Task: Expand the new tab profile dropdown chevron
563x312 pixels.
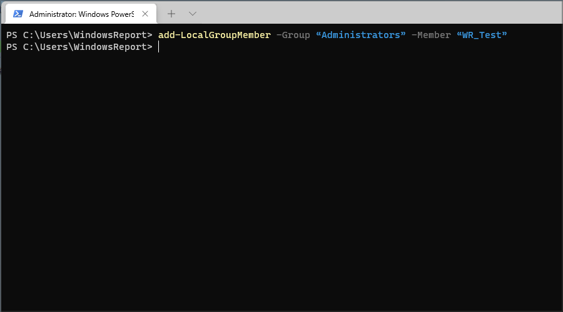Action: [193, 14]
